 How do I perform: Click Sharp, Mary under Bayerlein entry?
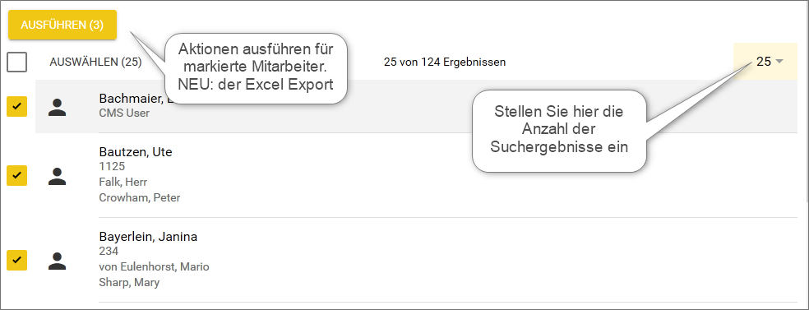[129, 282]
